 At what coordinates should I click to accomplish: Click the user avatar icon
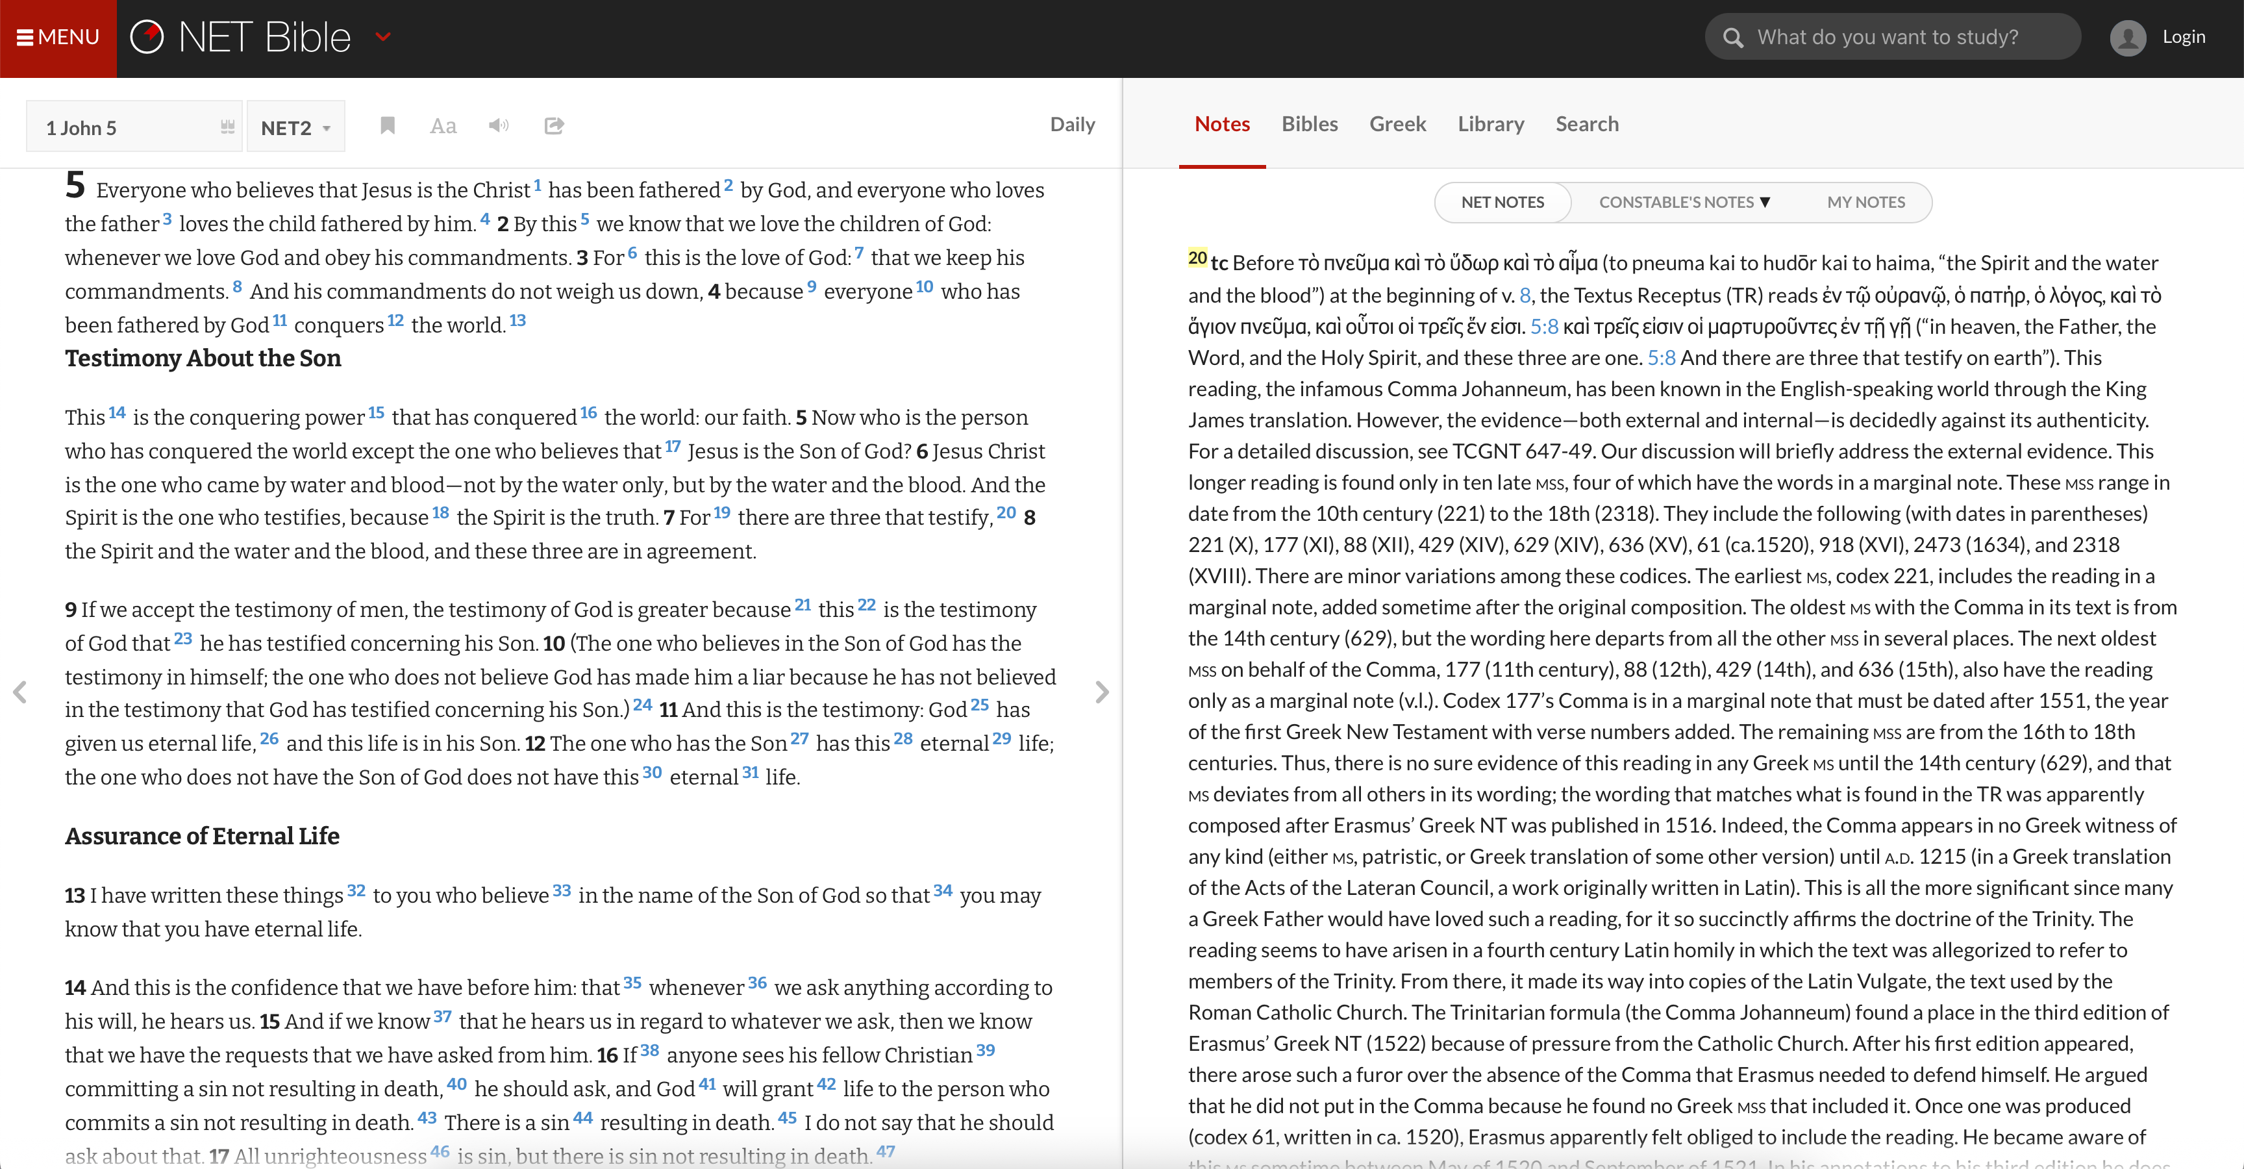[x=2127, y=38]
